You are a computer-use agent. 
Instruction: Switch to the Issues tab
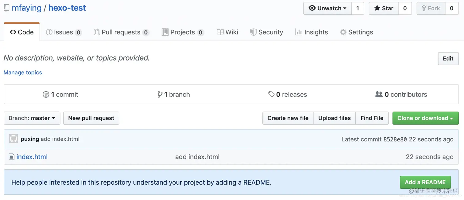pyautogui.click(x=64, y=32)
